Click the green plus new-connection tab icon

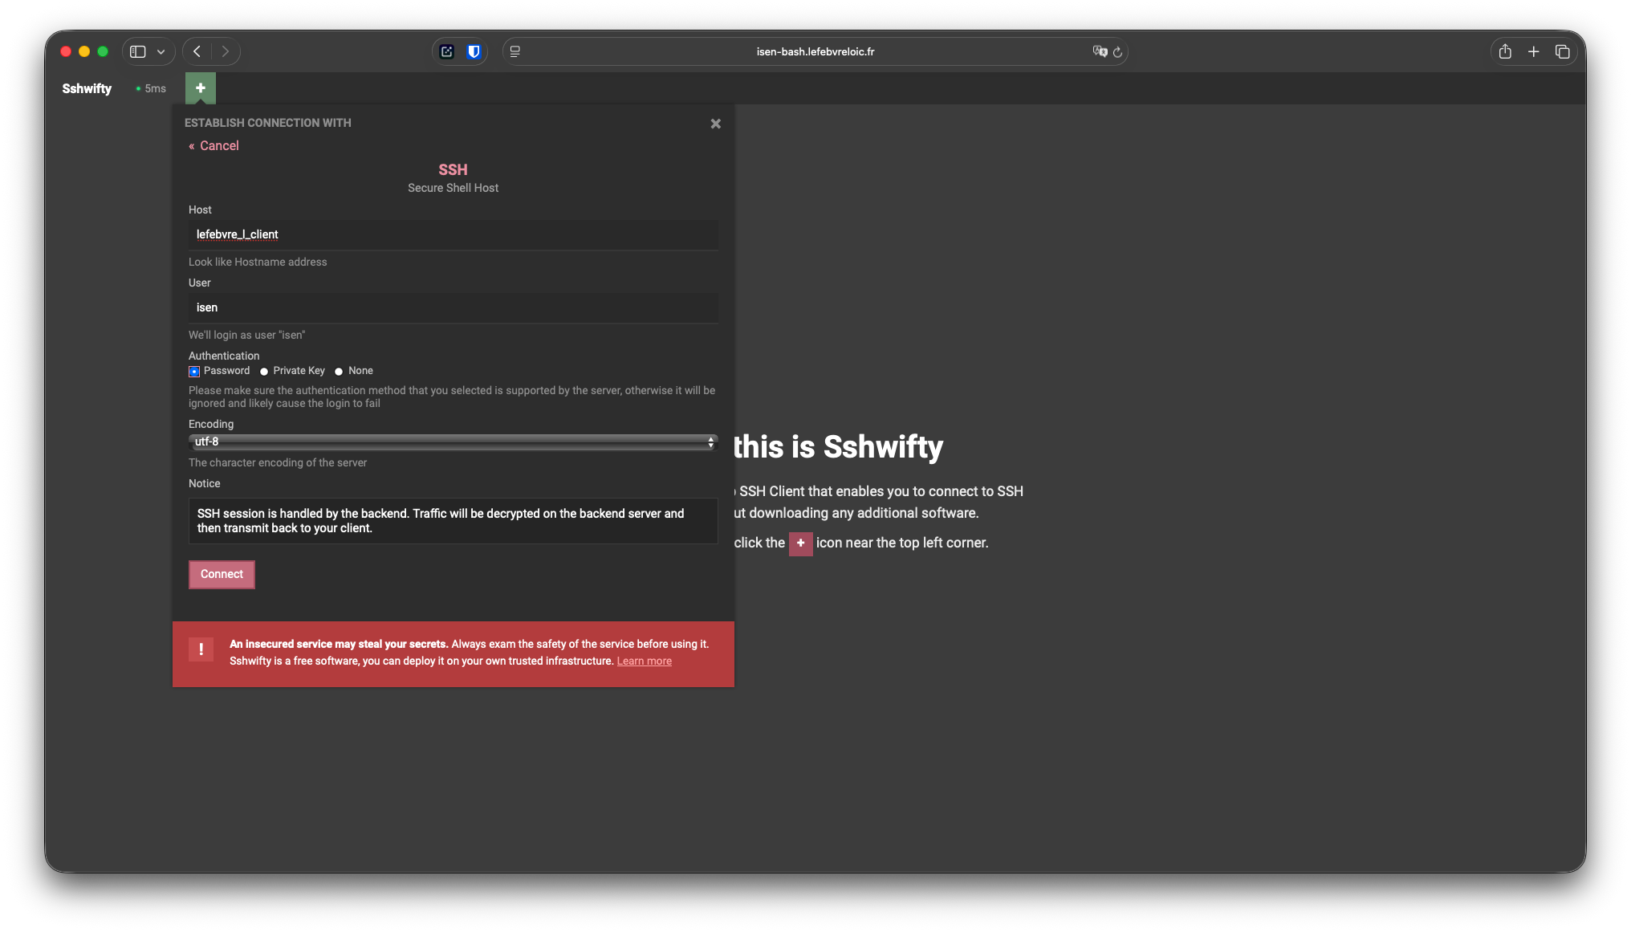click(x=200, y=88)
